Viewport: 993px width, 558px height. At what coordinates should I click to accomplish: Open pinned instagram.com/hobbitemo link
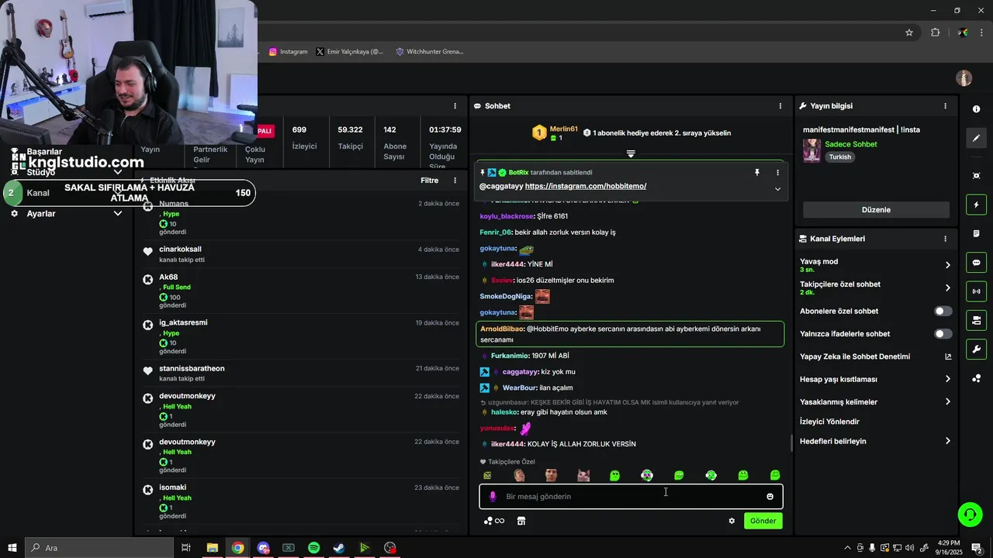click(x=586, y=186)
